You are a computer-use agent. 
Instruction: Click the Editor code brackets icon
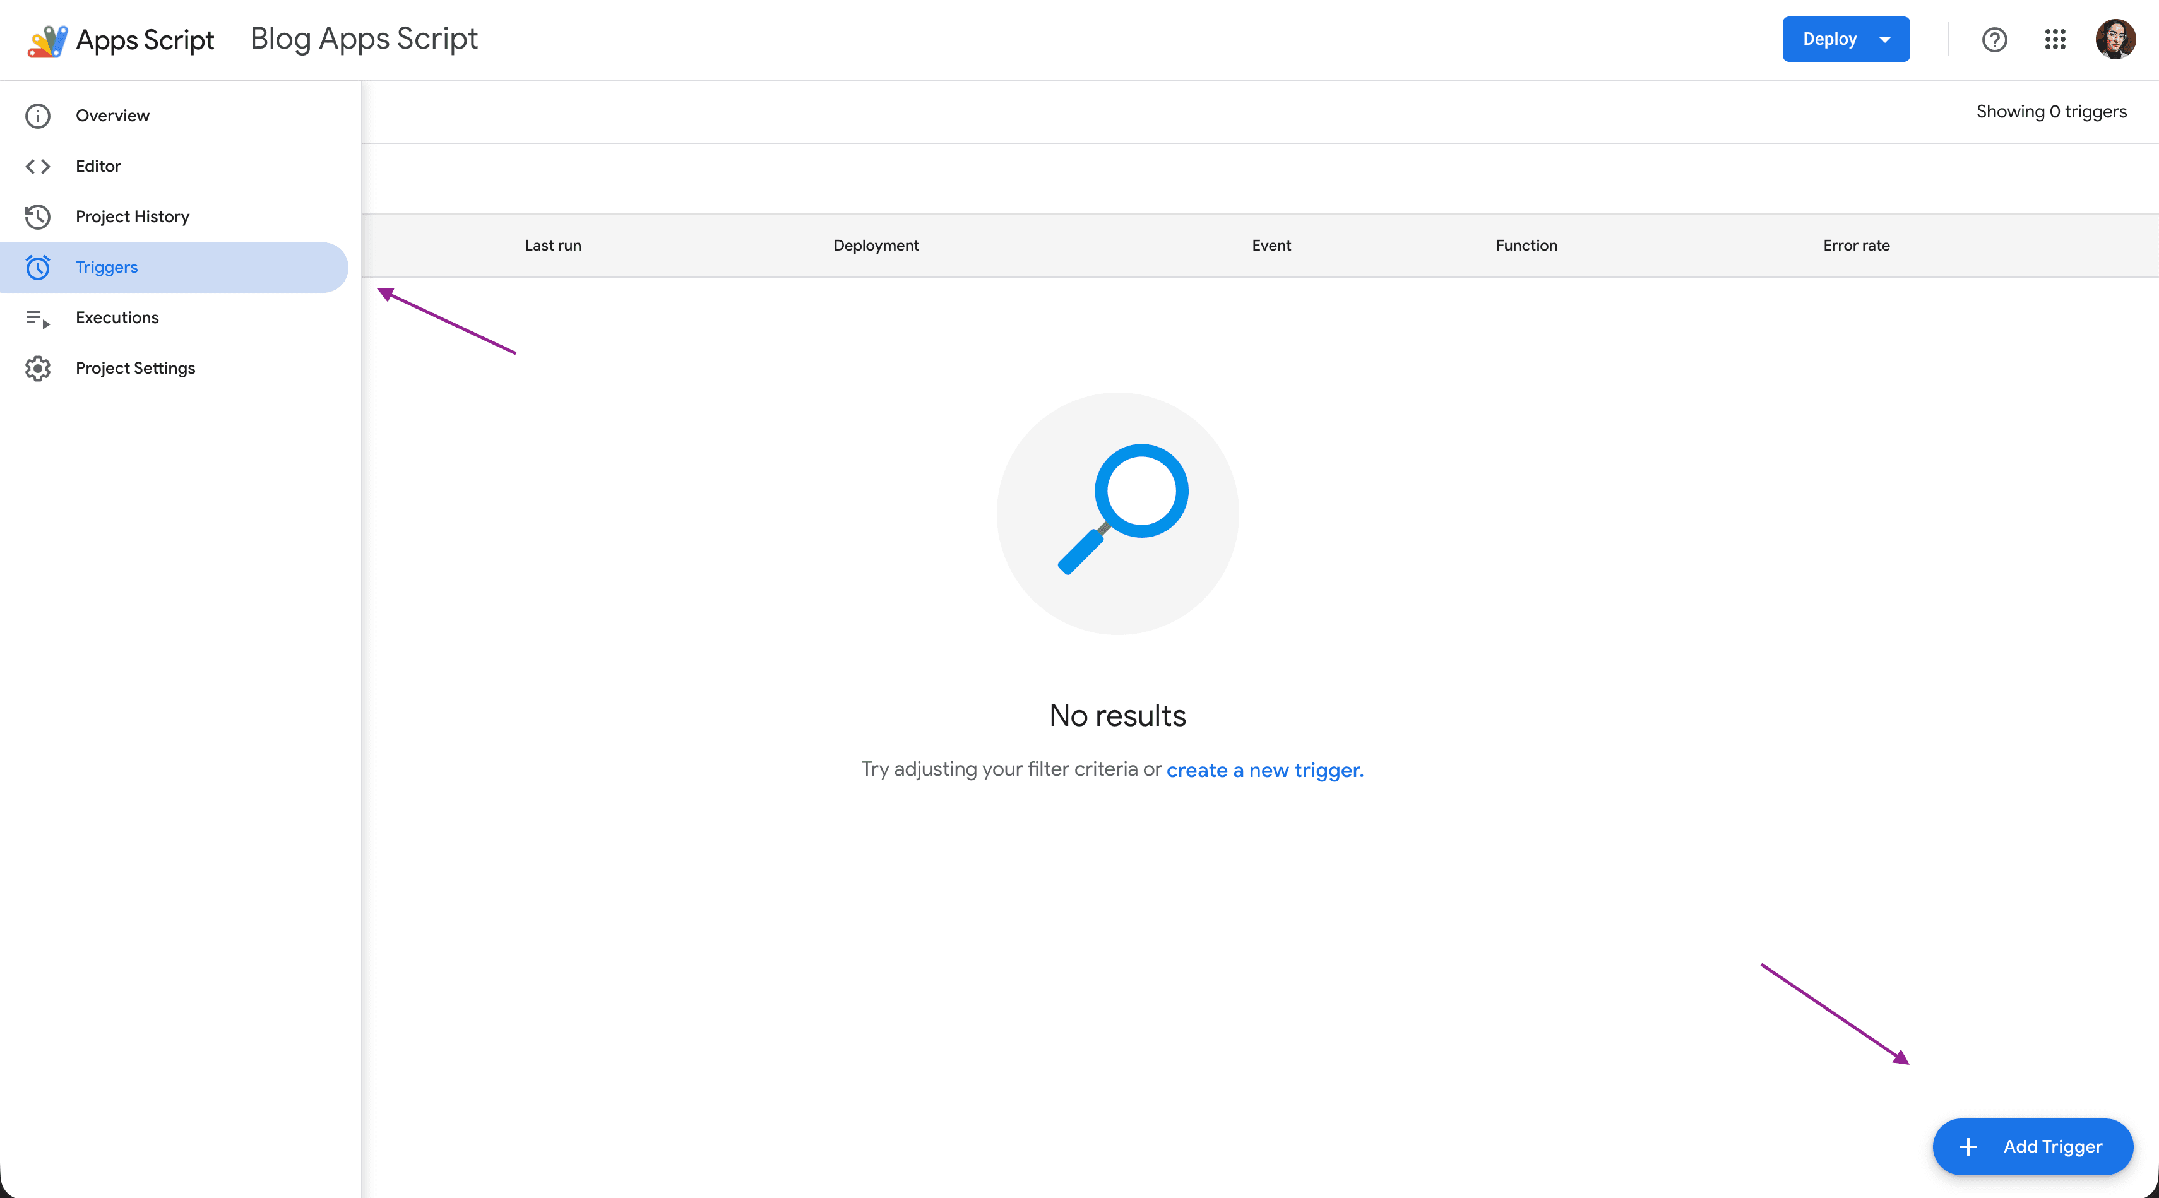click(x=38, y=166)
